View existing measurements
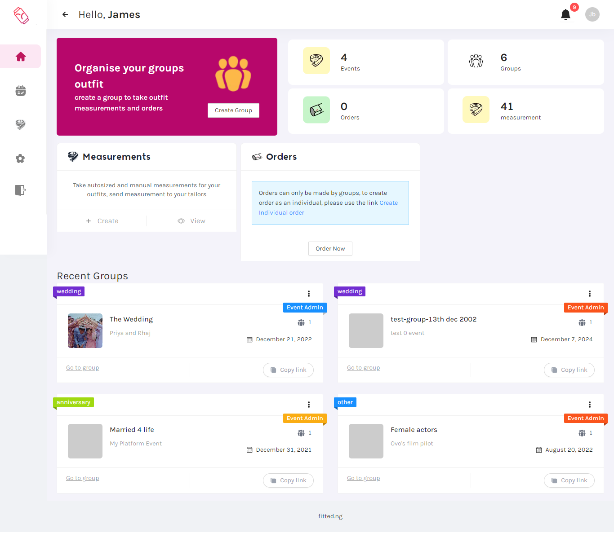The width and height of the screenshot is (614, 533). coord(191,221)
